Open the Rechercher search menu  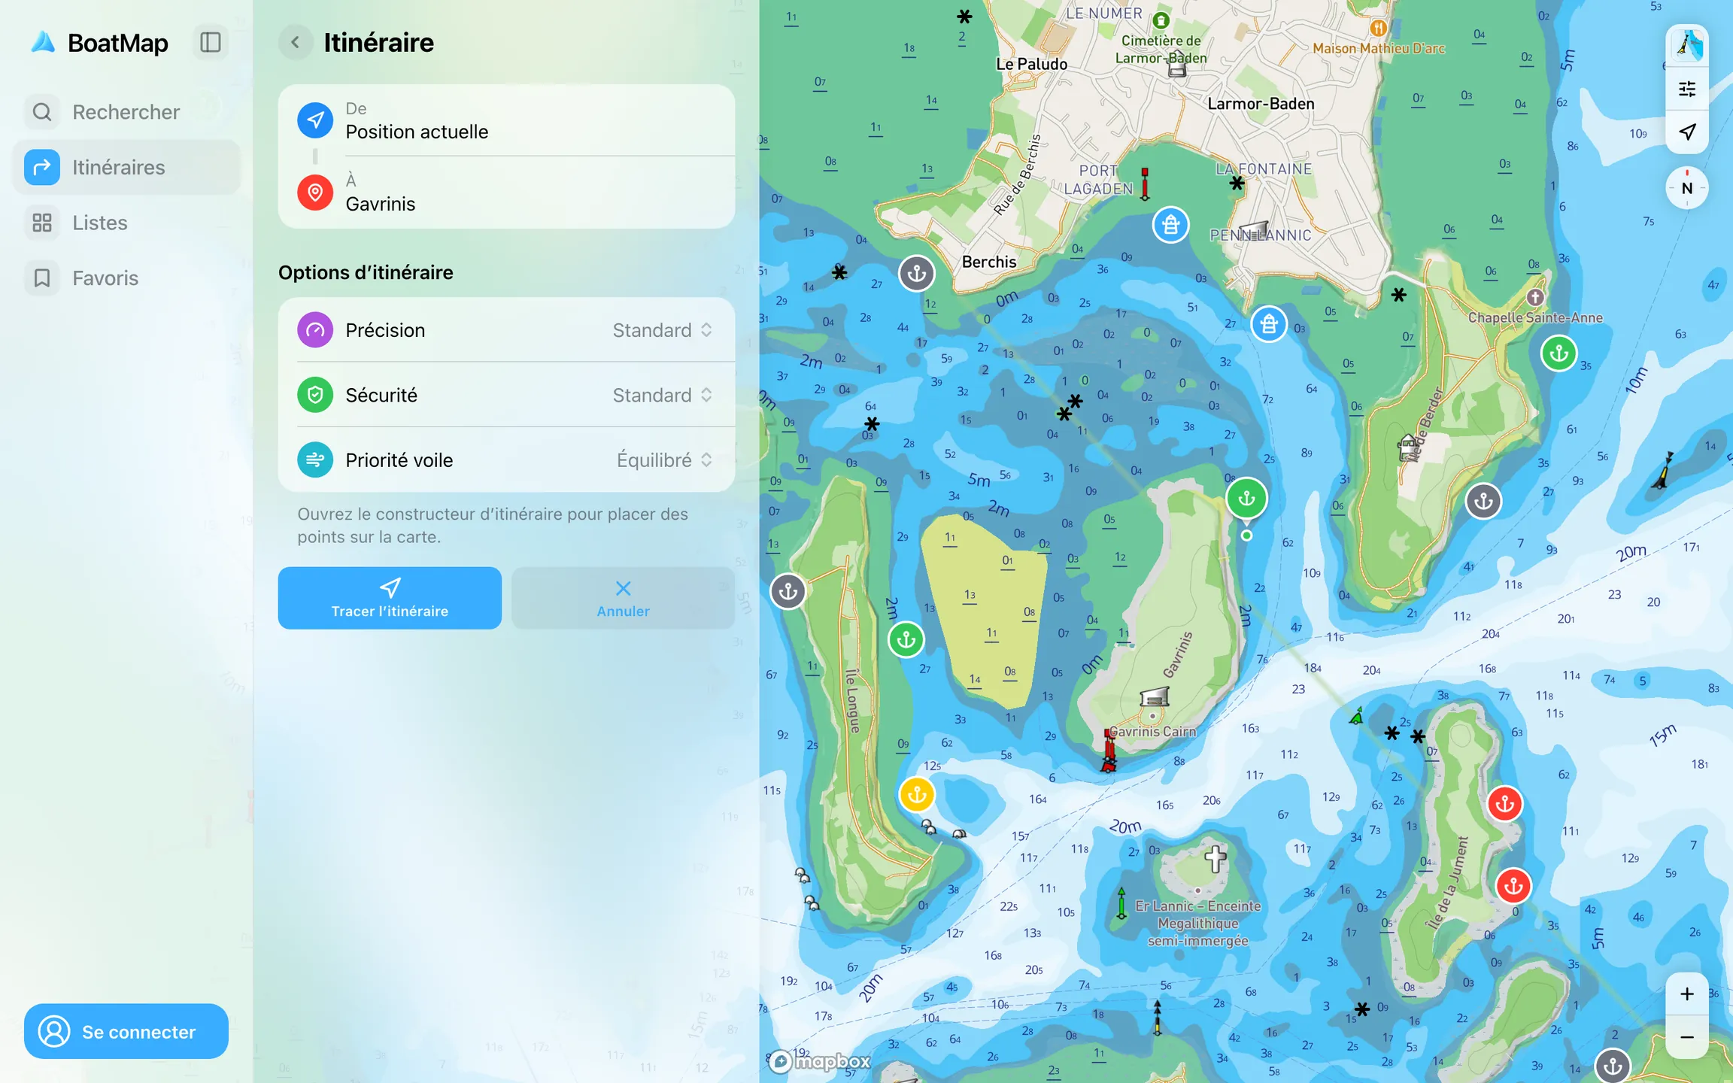tap(126, 112)
